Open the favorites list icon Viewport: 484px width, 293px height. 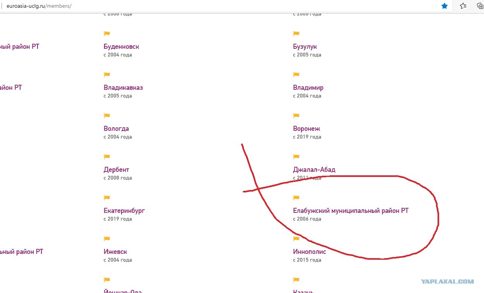click(x=463, y=6)
